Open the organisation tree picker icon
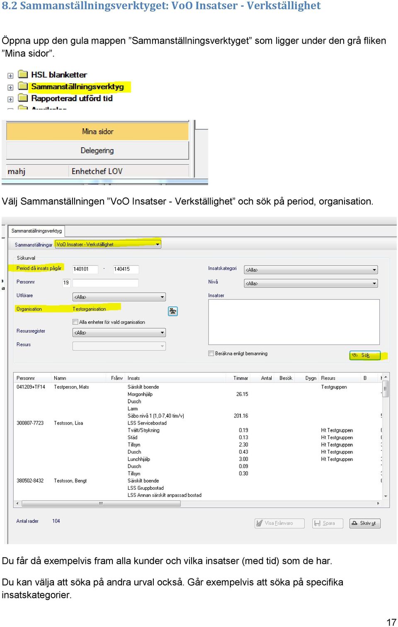 [173, 311]
